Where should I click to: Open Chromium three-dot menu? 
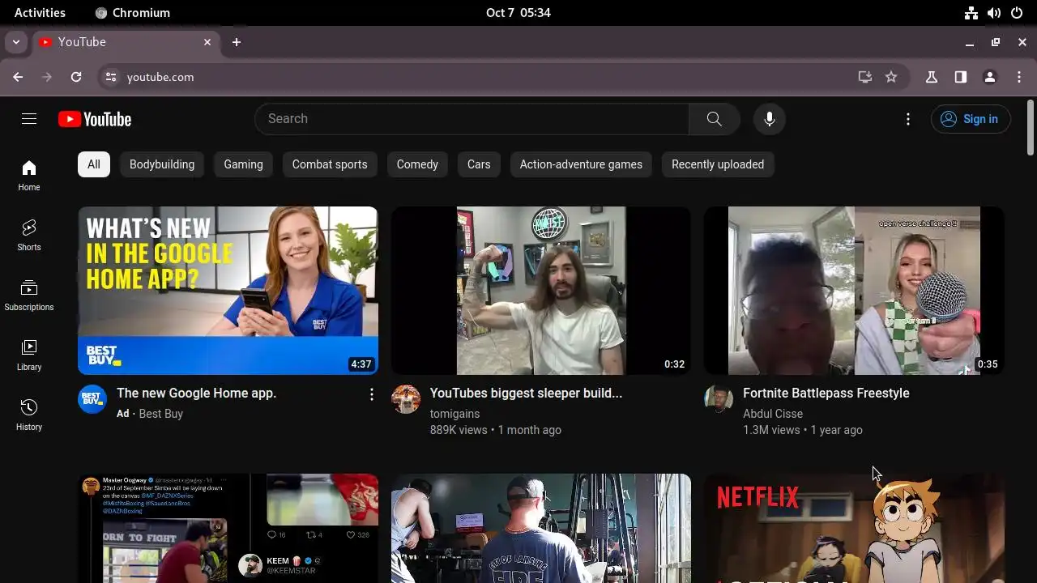click(1019, 77)
